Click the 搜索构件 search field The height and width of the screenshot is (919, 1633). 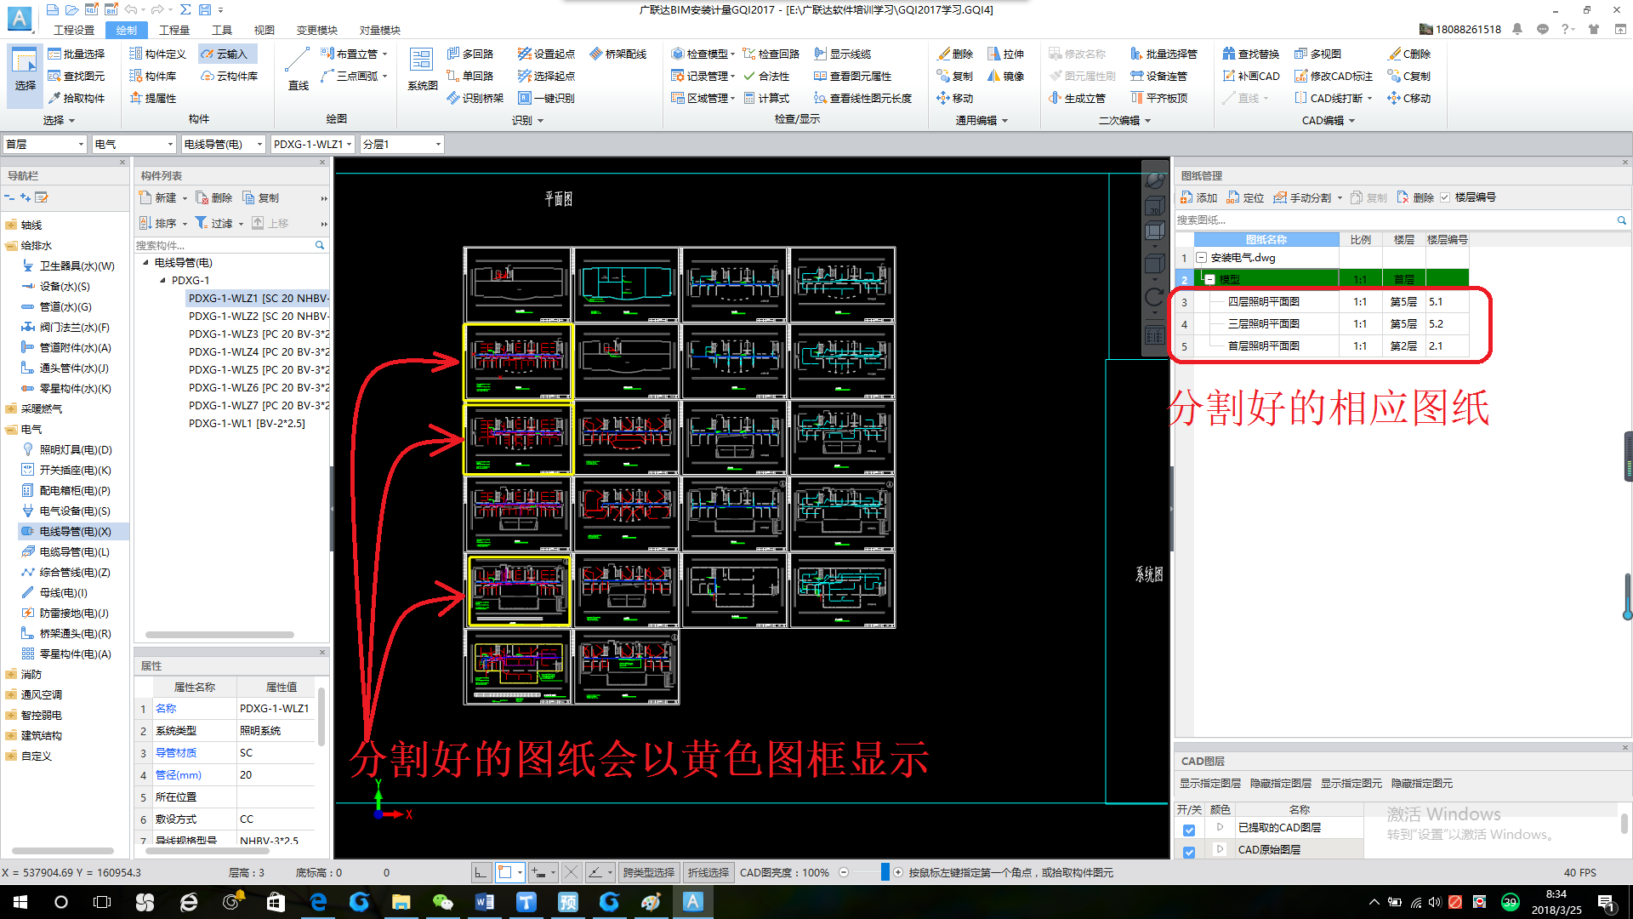click(223, 245)
